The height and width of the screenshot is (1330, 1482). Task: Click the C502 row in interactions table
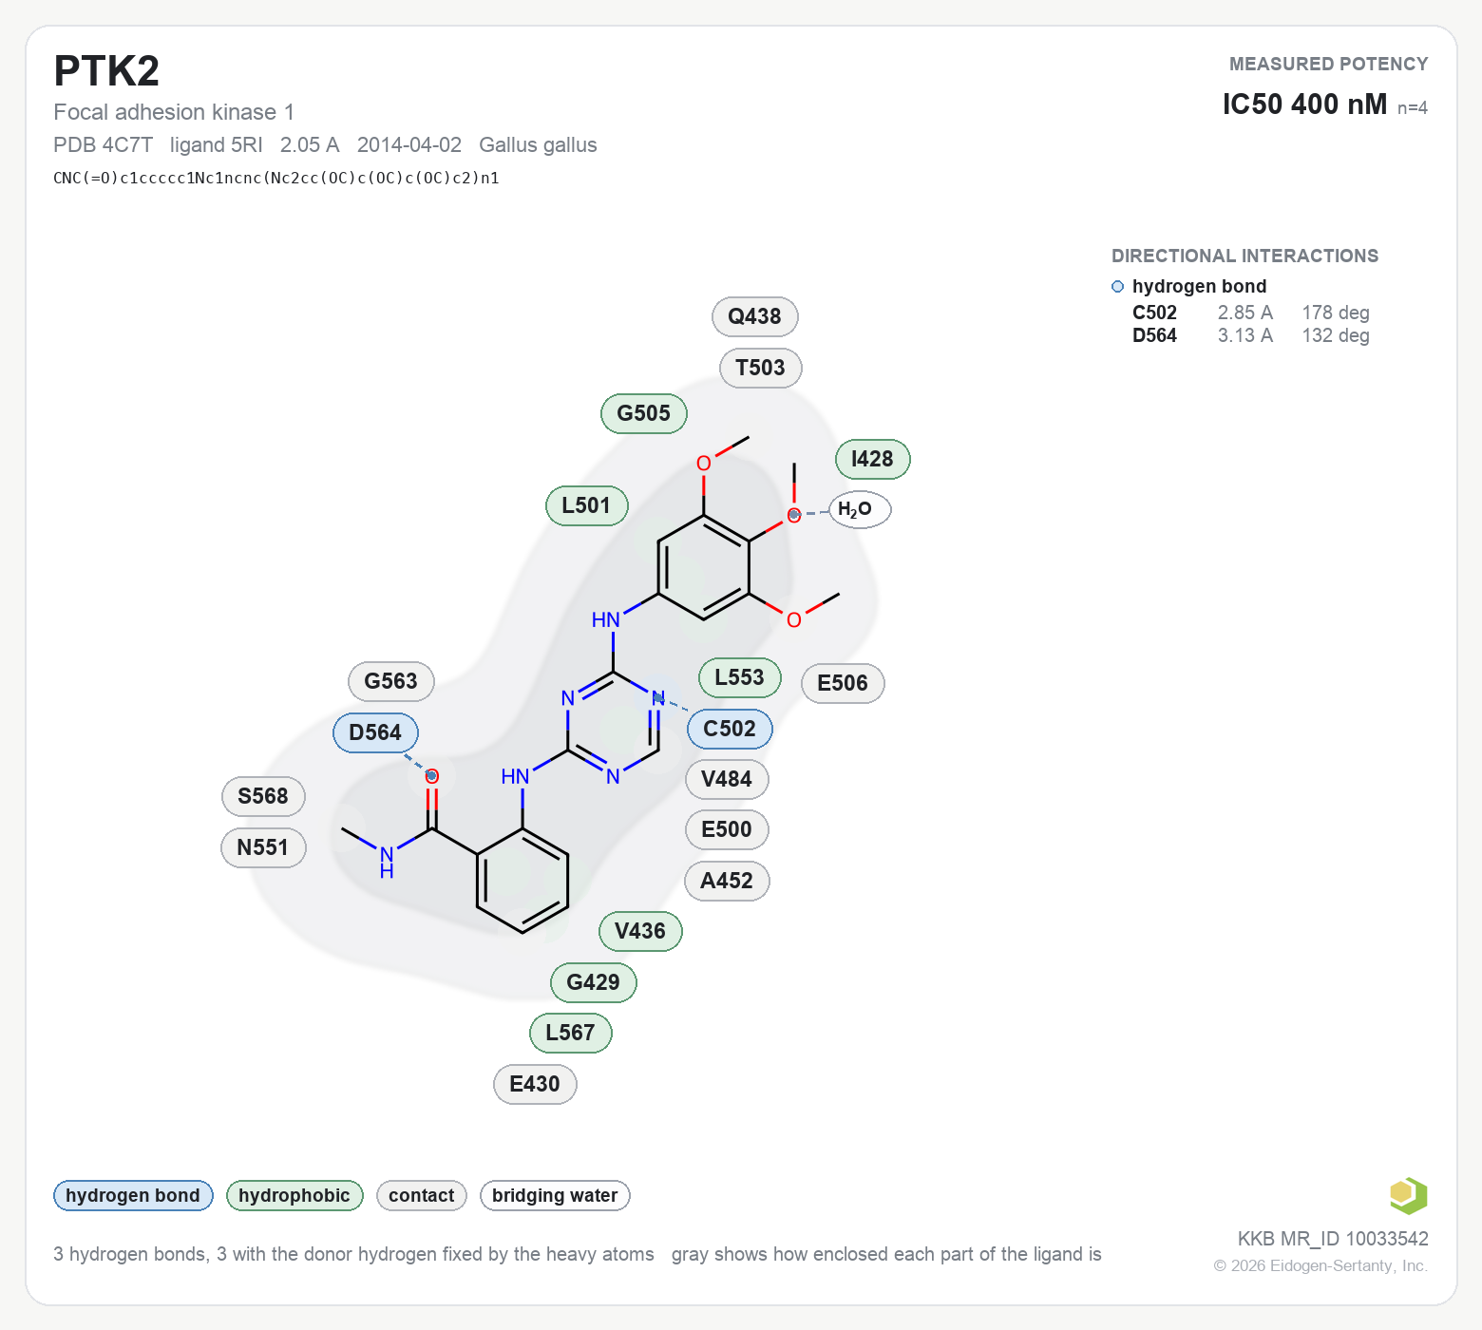[x=1250, y=313]
